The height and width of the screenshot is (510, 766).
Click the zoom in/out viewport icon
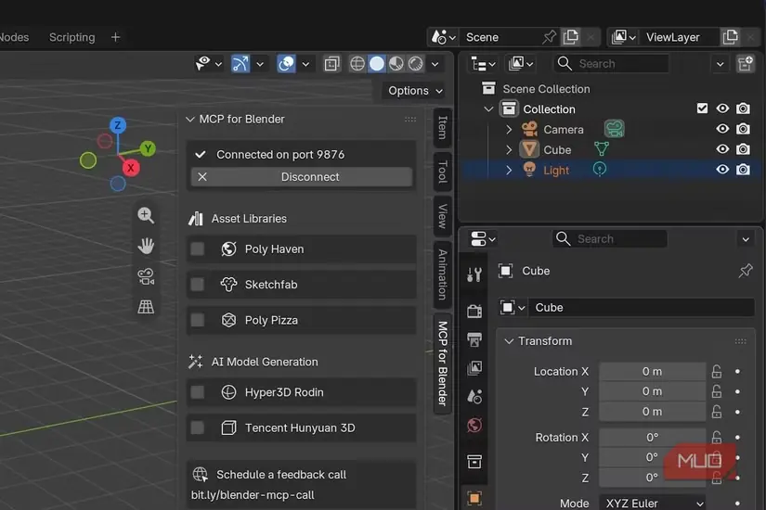[x=146, y=215]
